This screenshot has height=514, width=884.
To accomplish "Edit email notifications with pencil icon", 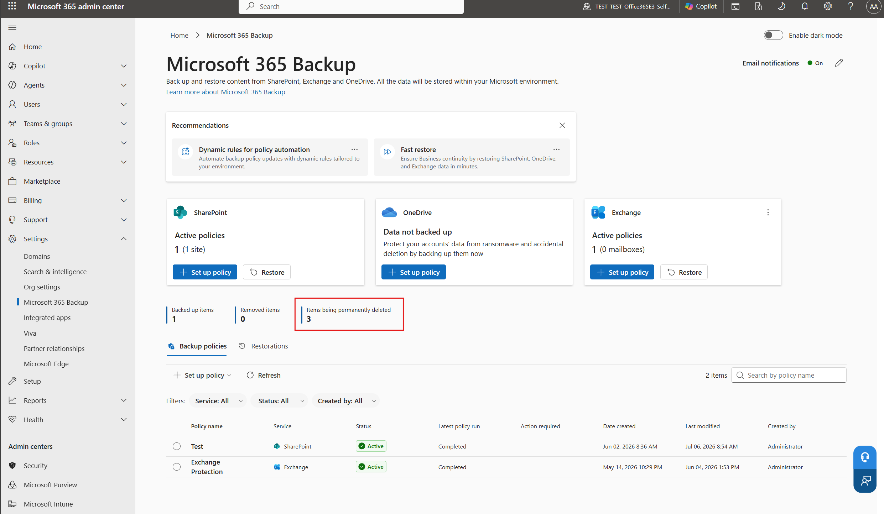I will 839,63.
